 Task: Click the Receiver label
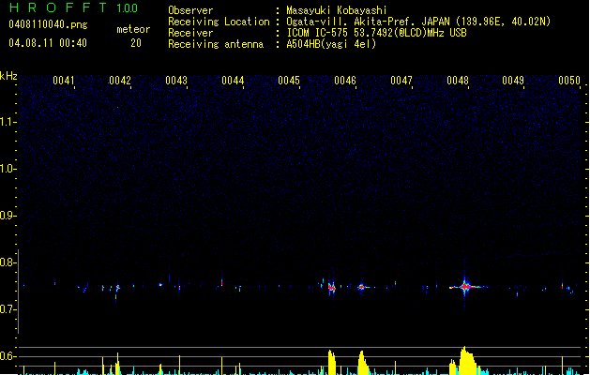190,33
